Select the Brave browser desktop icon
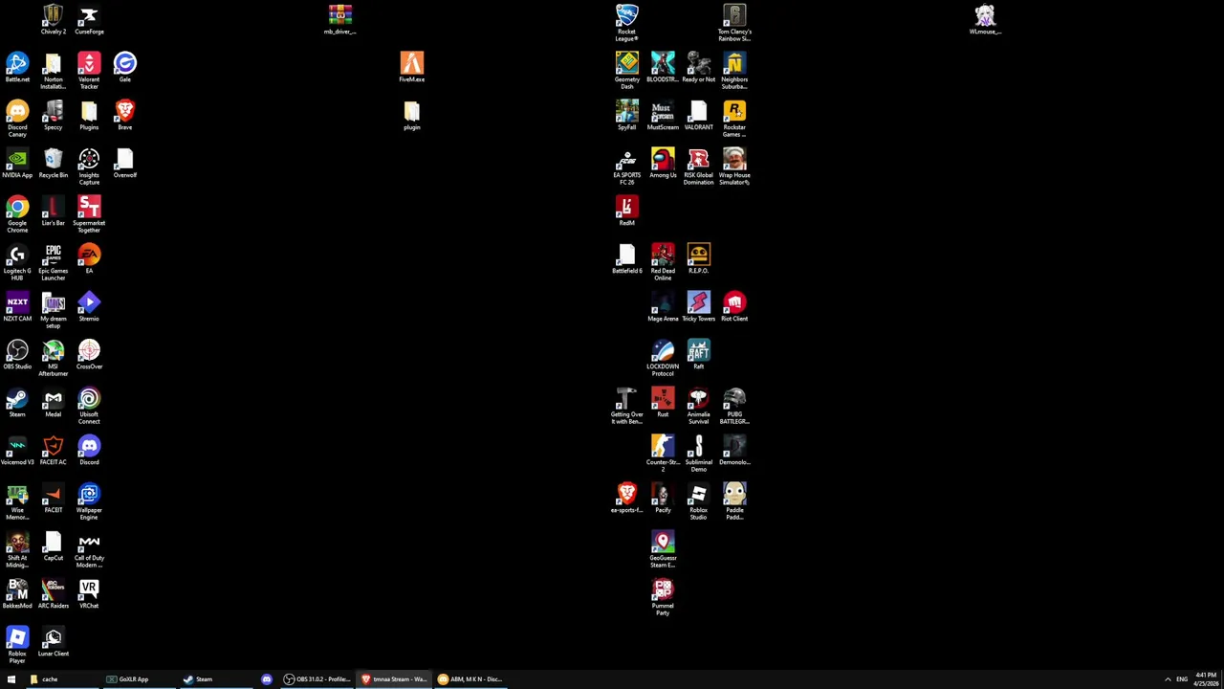1224x689 pixels. click(x=124, y=115)
